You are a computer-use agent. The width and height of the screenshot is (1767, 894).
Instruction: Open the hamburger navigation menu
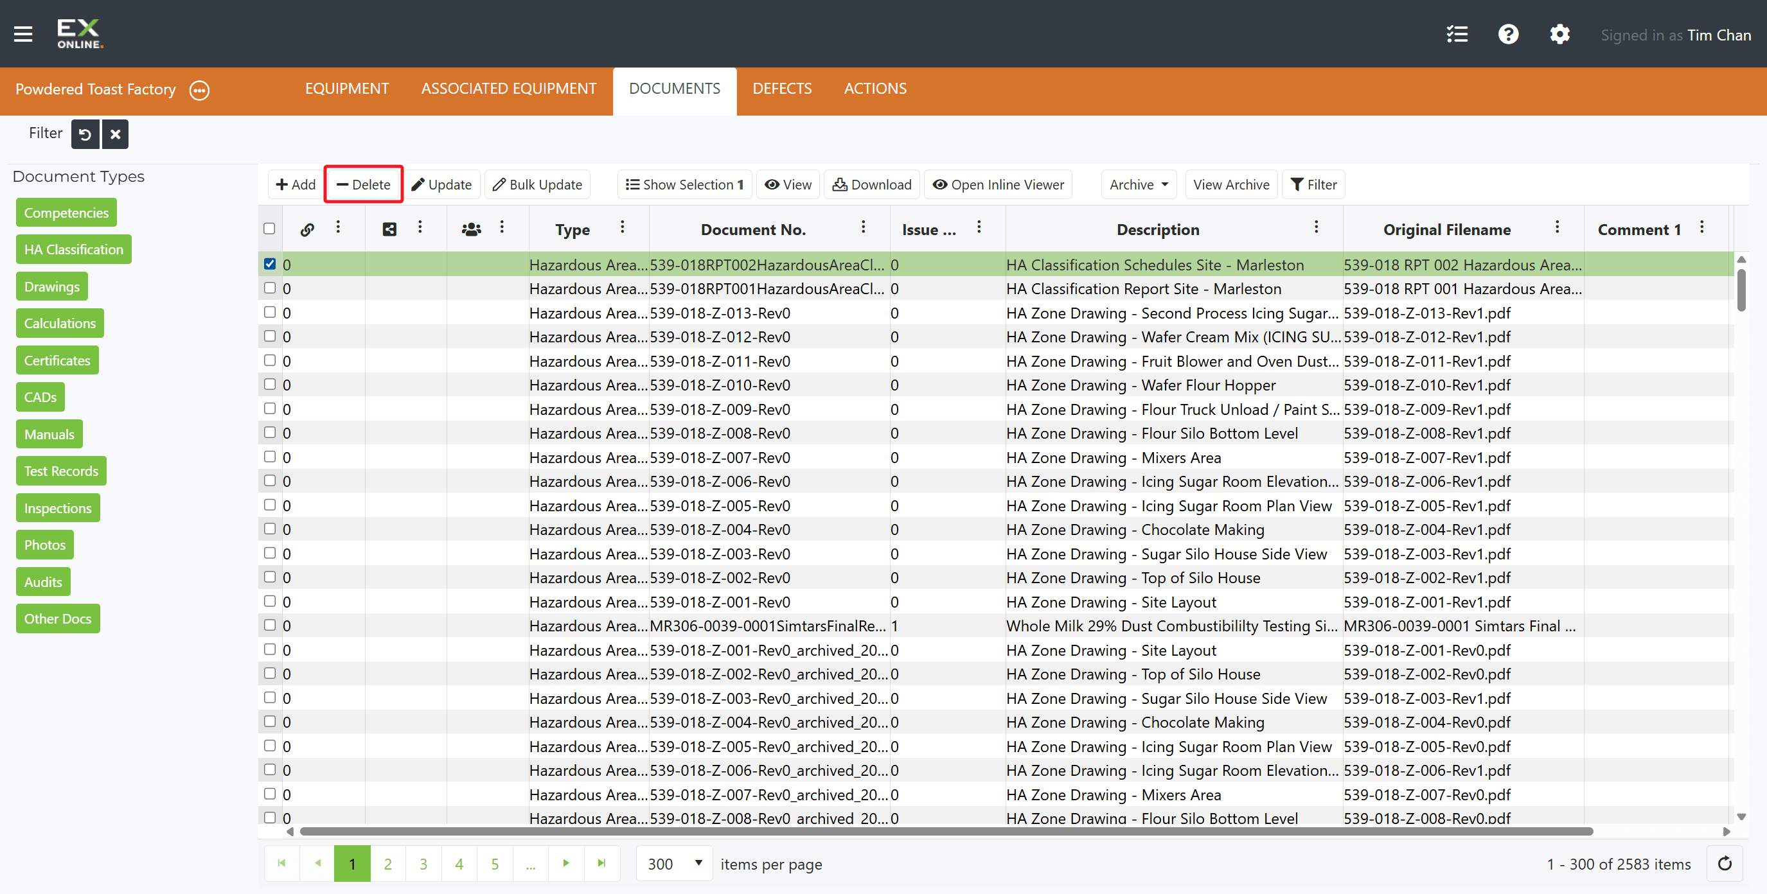click(23, 33)
